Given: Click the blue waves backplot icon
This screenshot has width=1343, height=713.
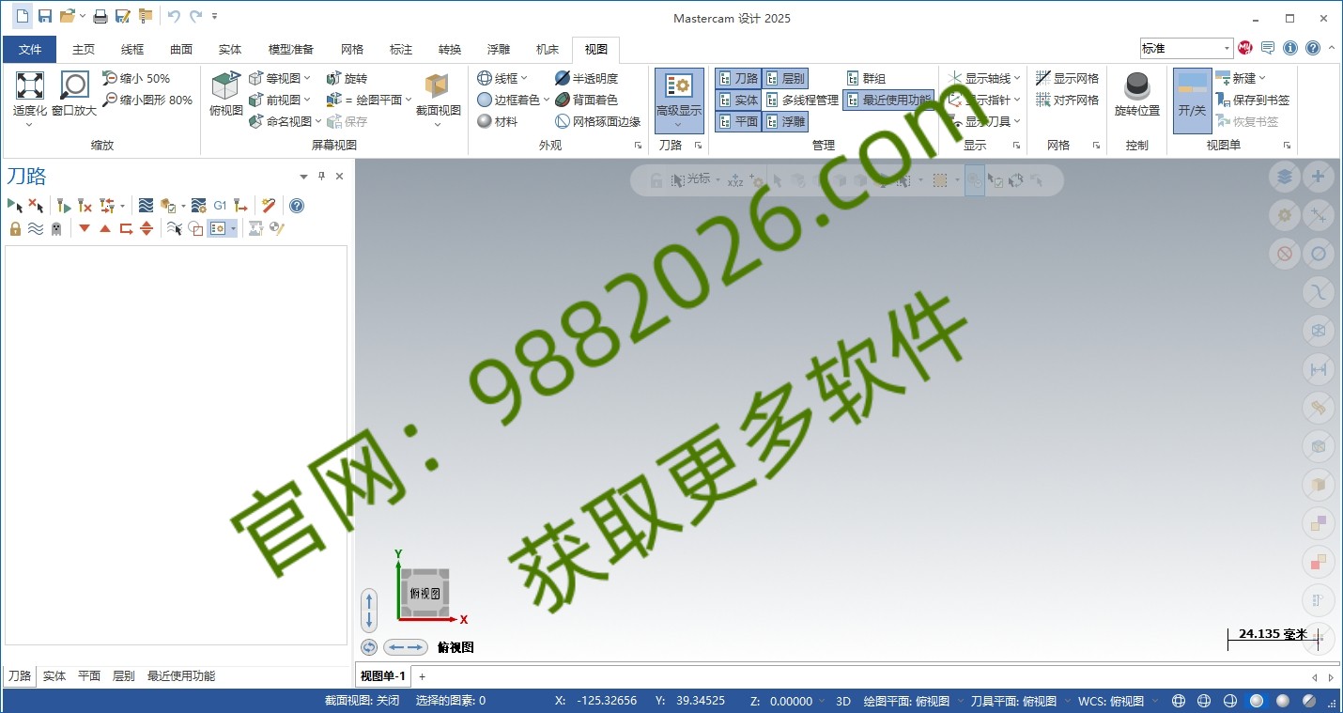Looking at the screenshot, I should pos(146,206).
